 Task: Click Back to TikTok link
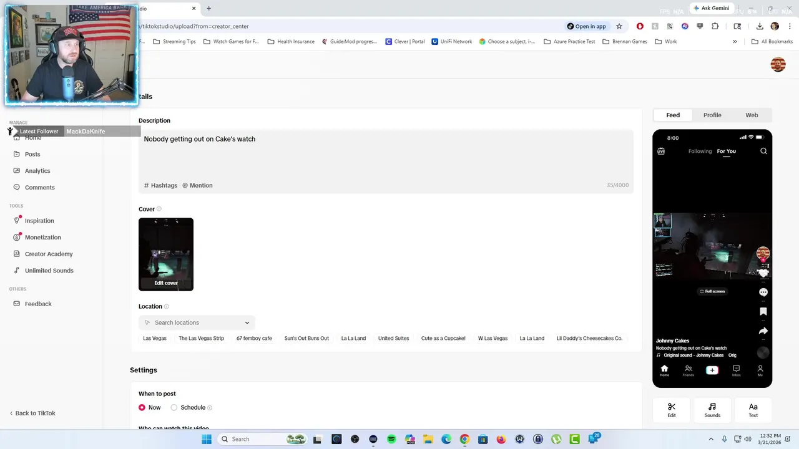point(32,413)
